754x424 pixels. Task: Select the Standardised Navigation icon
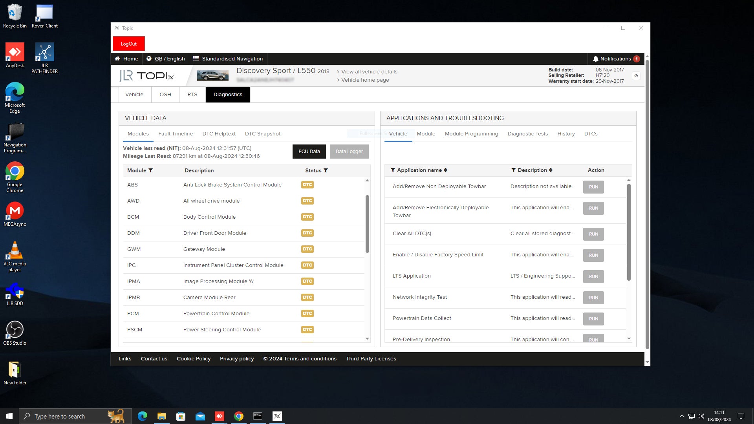point(196,58)
